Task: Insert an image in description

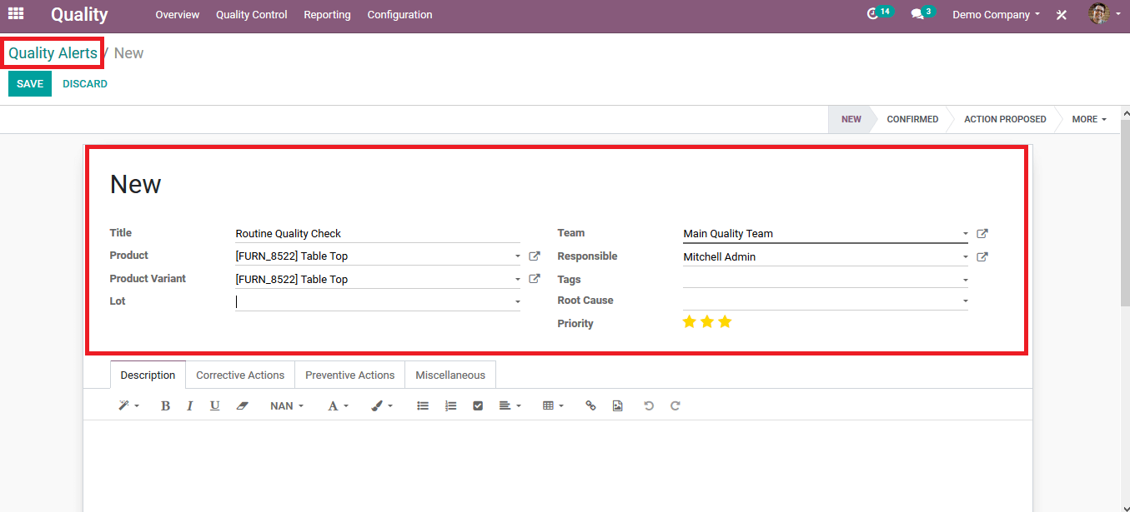Action: click(617, 405)
